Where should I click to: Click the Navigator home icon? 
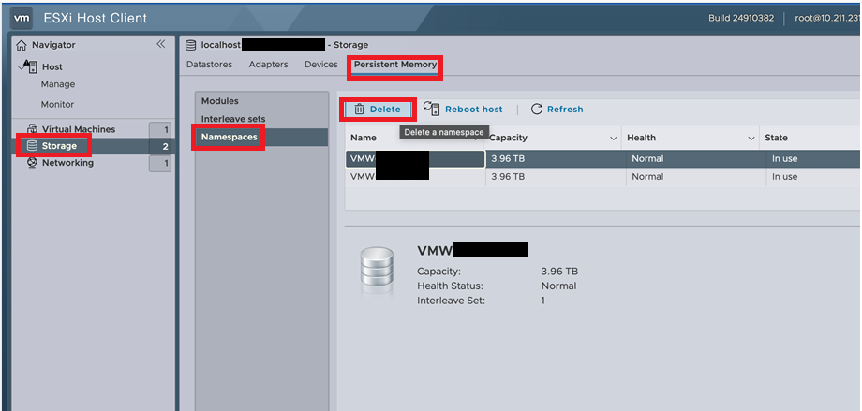(x=22, y=45)
